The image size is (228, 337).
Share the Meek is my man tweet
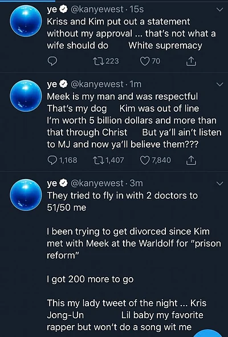(191, 160)
